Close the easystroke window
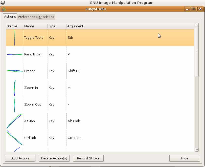Screen dimensions: 205x167 [x=200, y=9]
